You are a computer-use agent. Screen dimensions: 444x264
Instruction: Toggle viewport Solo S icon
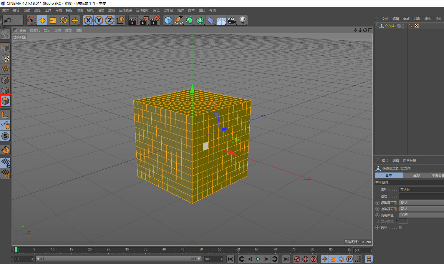(5, 136)
